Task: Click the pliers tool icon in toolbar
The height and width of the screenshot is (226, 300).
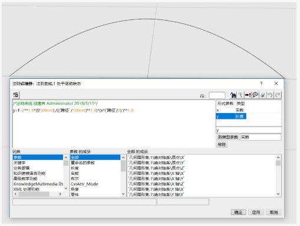Action: pos(240,95)
